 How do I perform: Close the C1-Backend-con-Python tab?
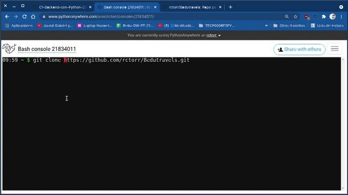coord(90,7)
